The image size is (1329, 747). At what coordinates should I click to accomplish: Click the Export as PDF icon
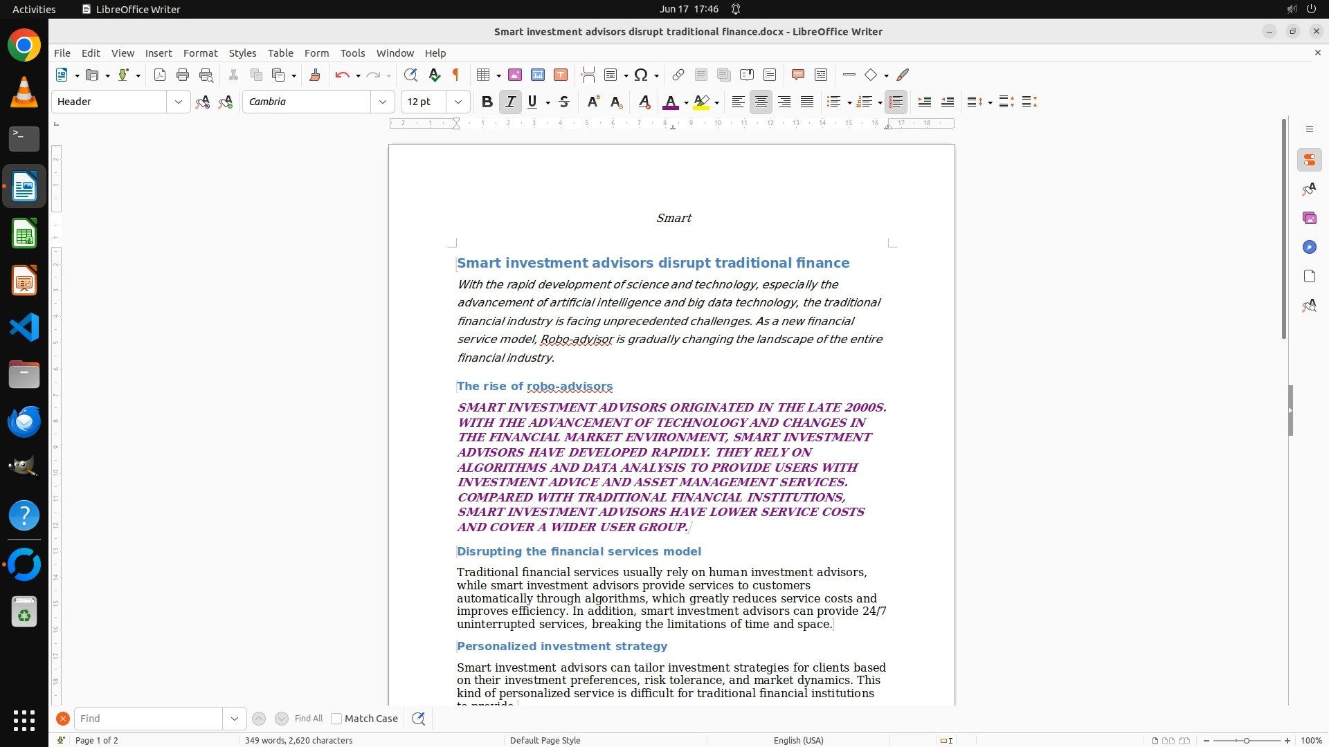[x=160, y=75]
